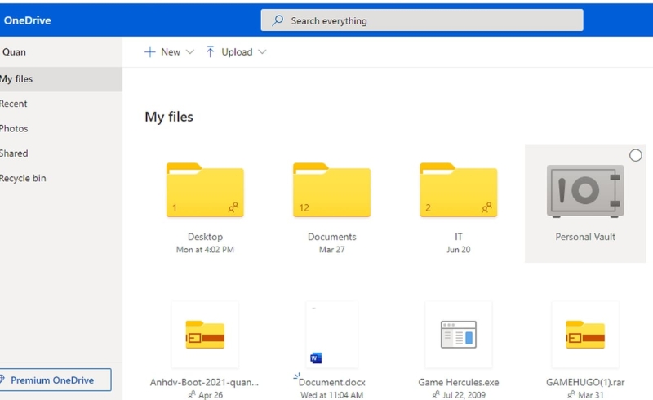Click the IT folder name

459,237
